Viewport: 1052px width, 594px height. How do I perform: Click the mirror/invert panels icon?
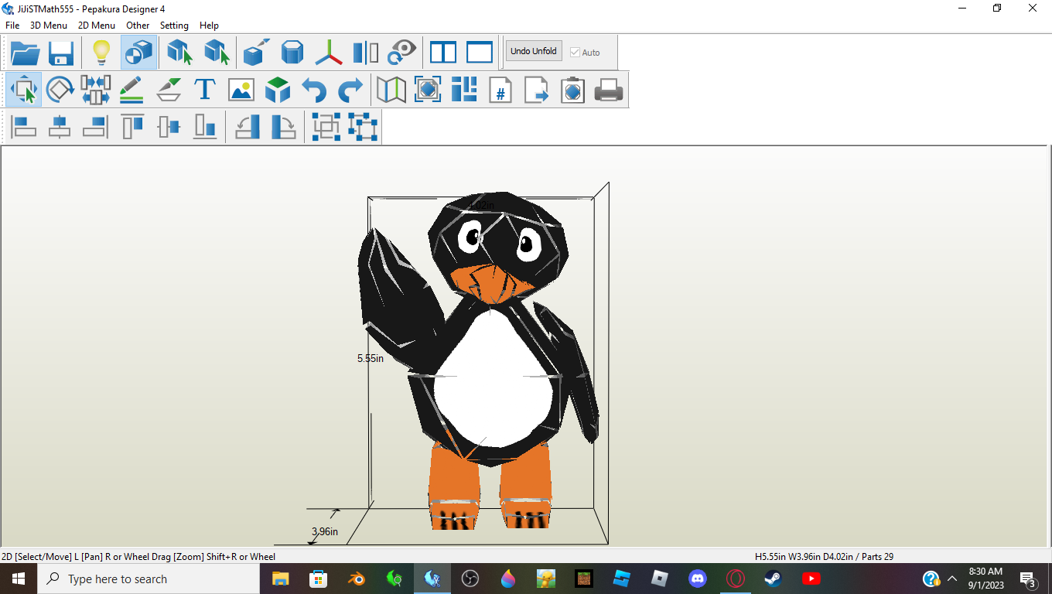pos(365,53)
